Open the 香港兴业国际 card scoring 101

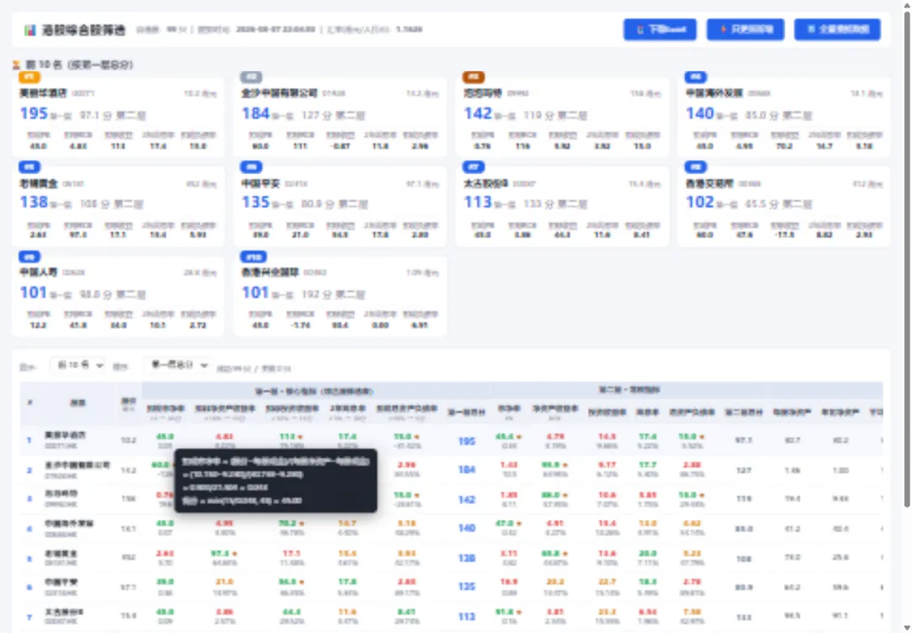pyautogui.click(x=340, y=297)
